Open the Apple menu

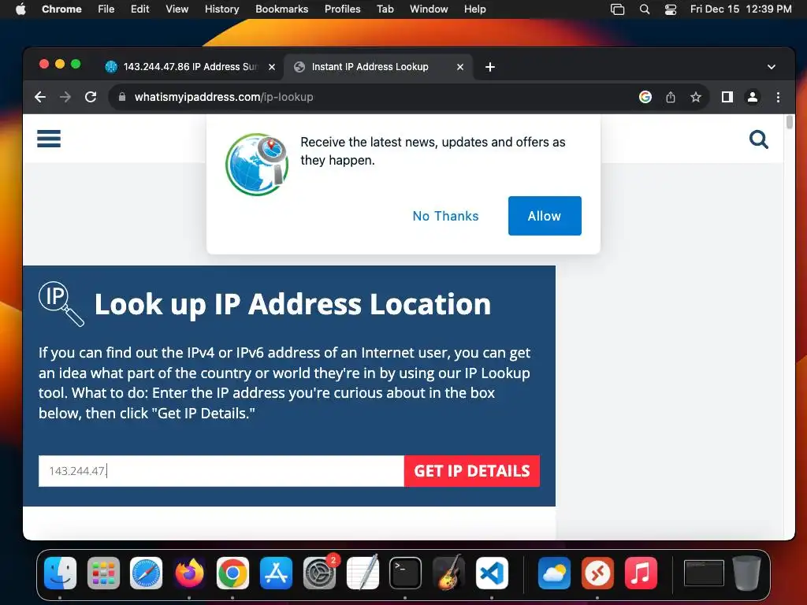[20, 9]
